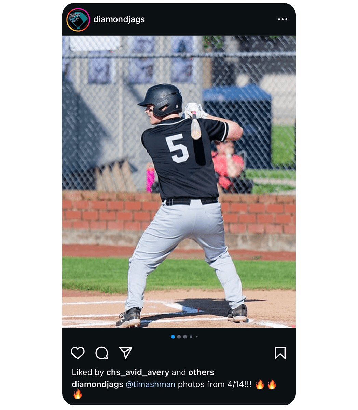Share post via paper plane icon

point(126,353)
